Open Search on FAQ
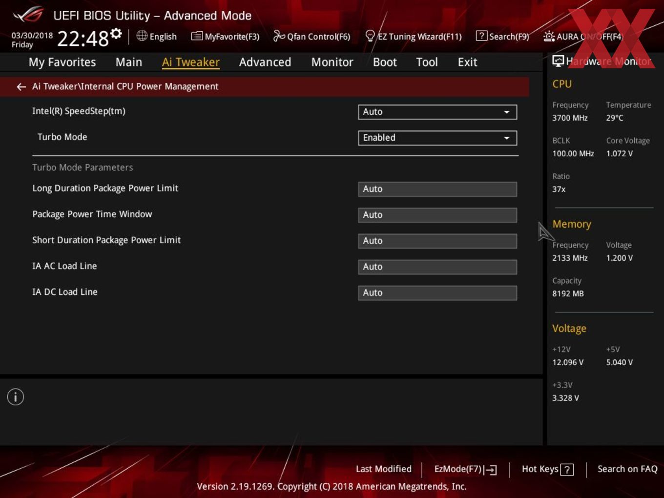This screenshot has width=664, height=498. tap(627, 469)
